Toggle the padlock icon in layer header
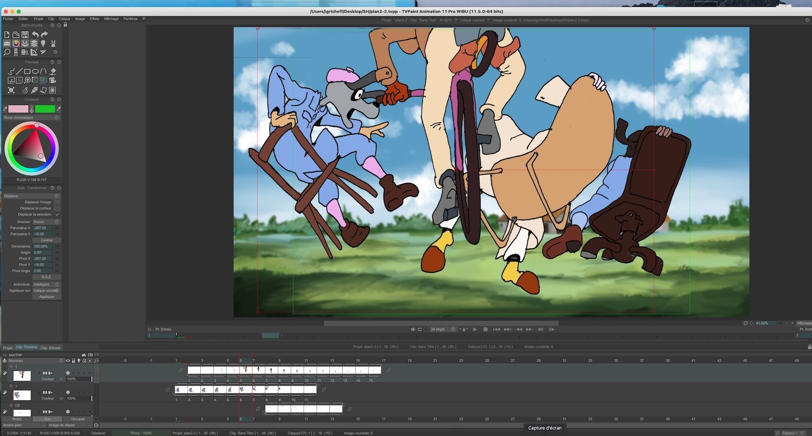812x436 pixels. point(74,361)
